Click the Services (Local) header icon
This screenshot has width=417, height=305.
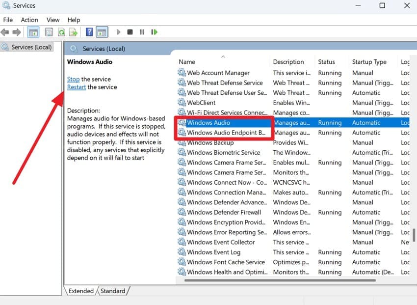click(74, 49)
